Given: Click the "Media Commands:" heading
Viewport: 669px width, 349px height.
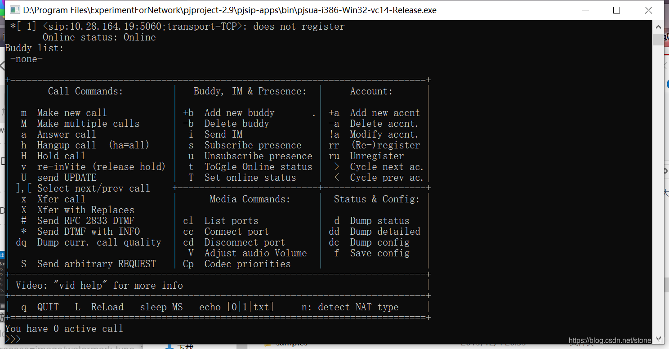Looking at the screenshot, I should (x=250, y=199).
